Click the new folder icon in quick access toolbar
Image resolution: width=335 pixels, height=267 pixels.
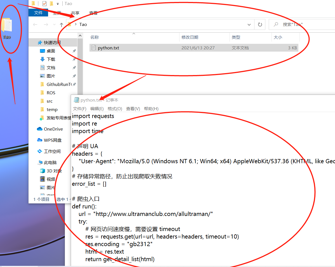[51, 3]
